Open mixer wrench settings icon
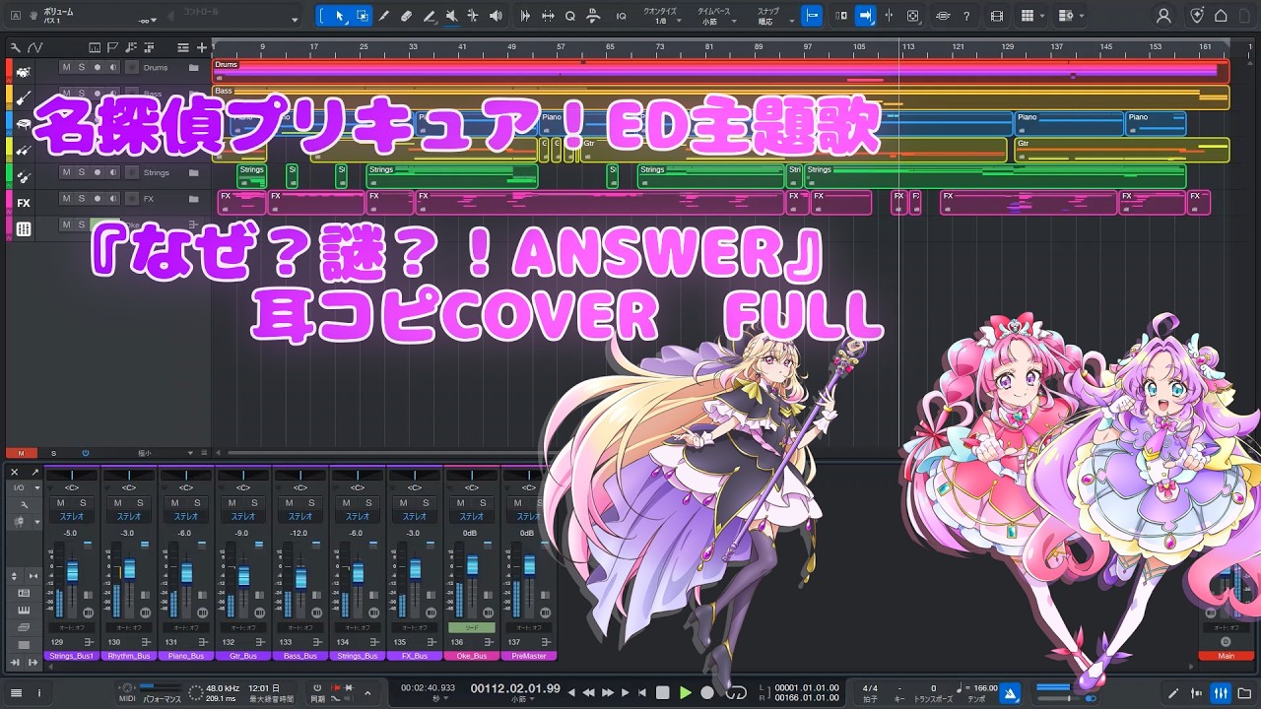1261x709 pixels. point(24,503)
